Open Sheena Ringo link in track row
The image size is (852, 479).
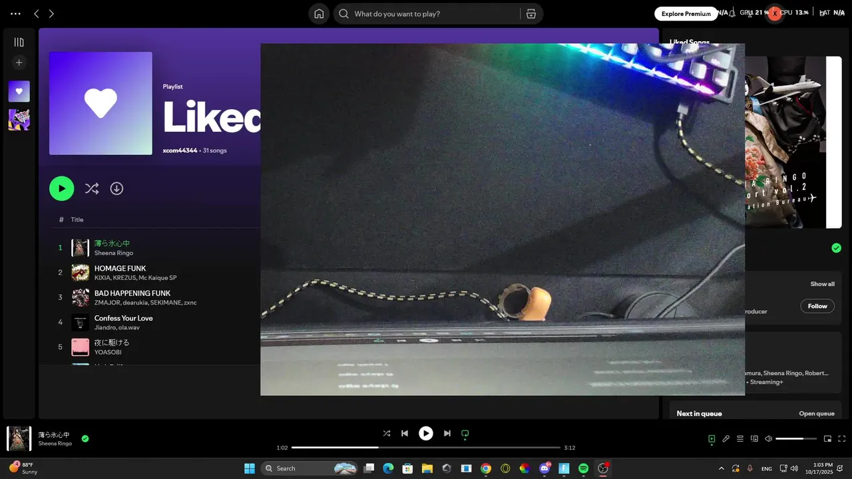114,253
